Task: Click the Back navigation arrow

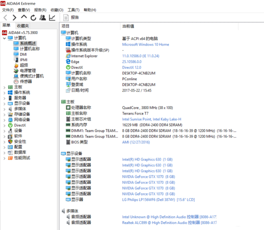Action: tap(5, 18)
